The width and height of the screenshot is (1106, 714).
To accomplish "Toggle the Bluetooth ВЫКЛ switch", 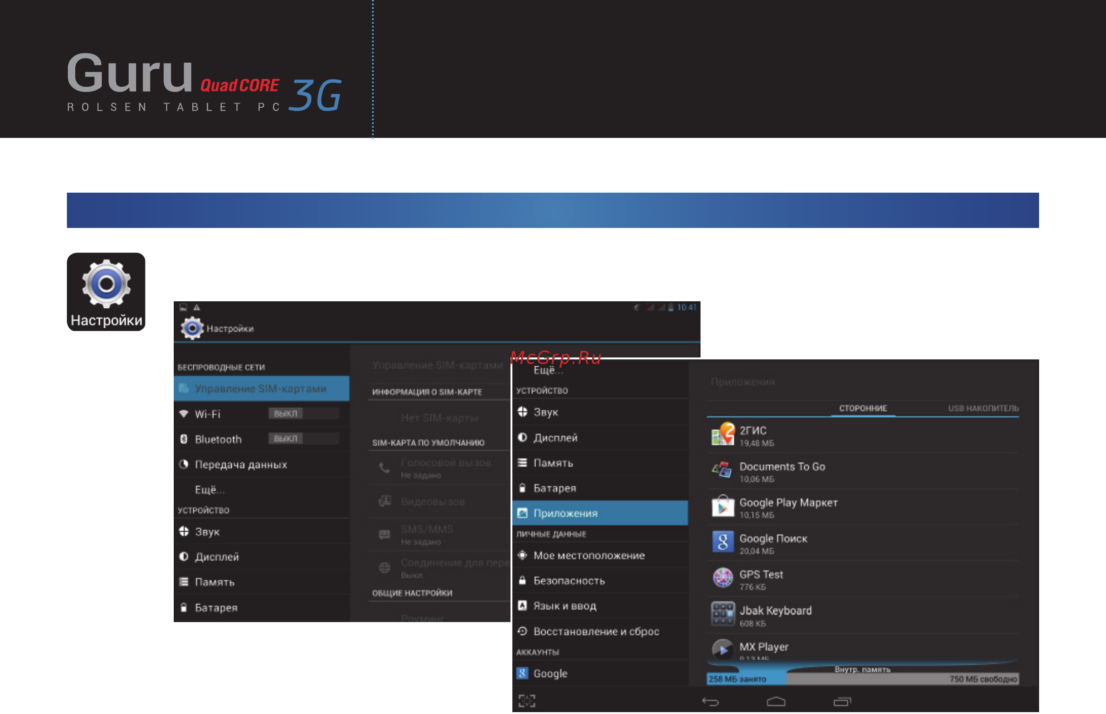I will (x=303, y=438).
